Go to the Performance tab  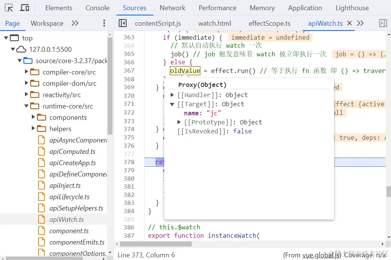[x=217, y=8]
